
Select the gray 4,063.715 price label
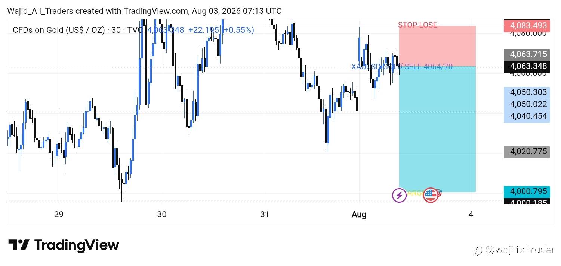[527, 54]
